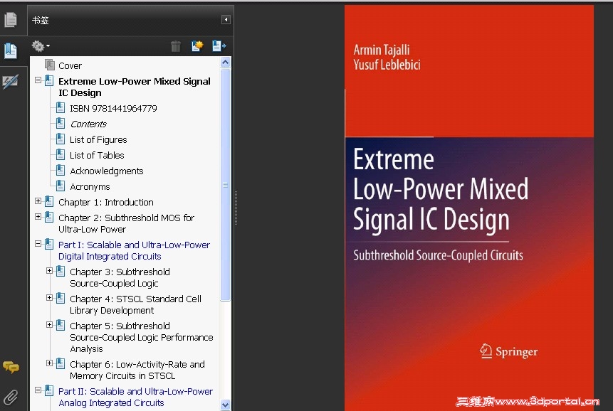Open Acronyms bookmark
This screenshot has width=613, height=411.
[x=90, y=186]
